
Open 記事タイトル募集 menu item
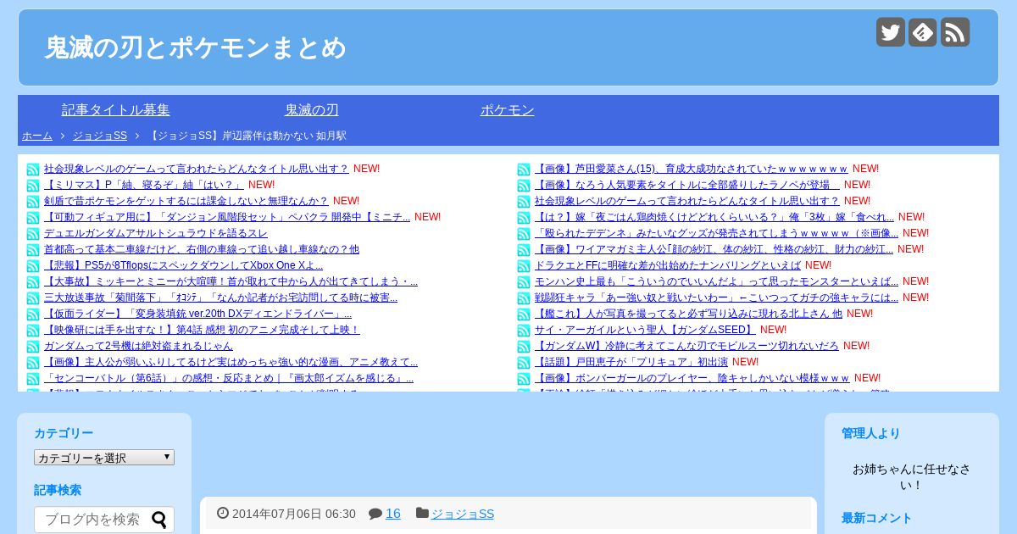[116, 110]
